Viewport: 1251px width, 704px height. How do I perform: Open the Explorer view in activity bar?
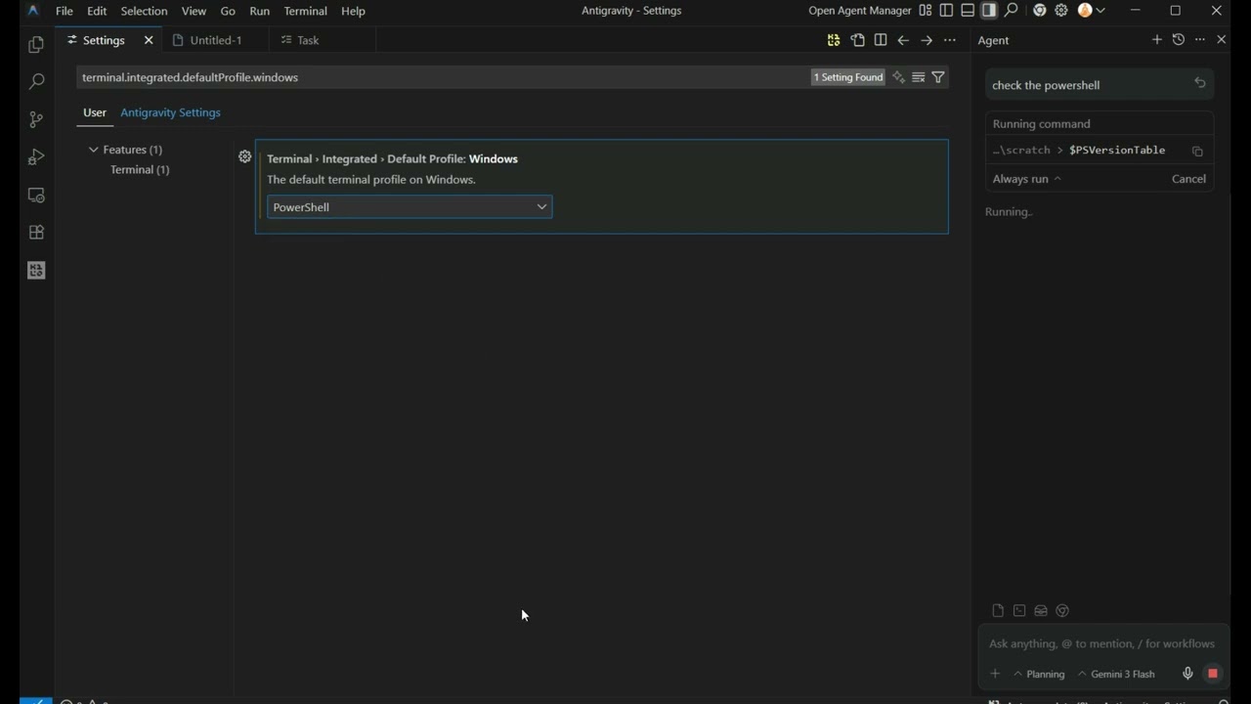pyautogui.click(x=36, y=45)
